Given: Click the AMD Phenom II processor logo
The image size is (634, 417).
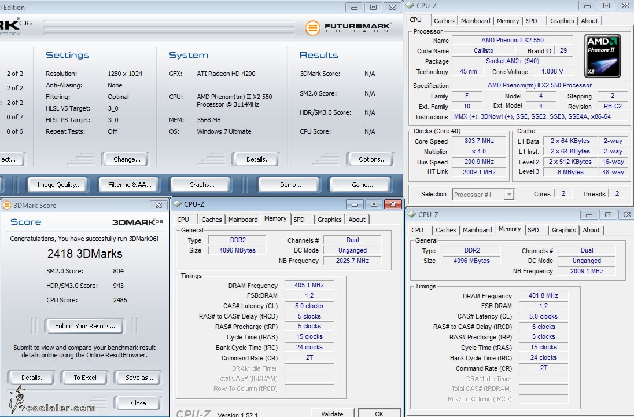Looking at the screenshot, I should 602,56.
